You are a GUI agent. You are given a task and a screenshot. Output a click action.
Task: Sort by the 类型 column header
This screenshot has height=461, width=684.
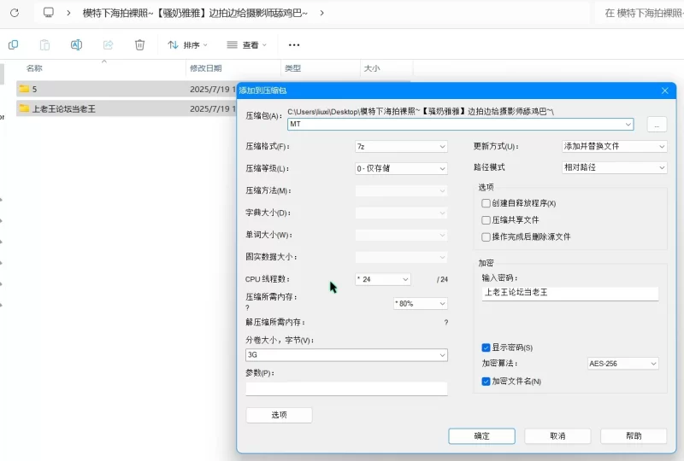pos(292,68)
